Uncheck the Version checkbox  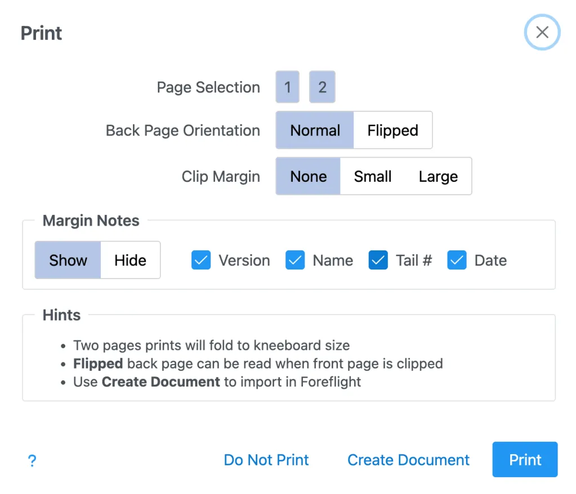click(x=201, y=261)
